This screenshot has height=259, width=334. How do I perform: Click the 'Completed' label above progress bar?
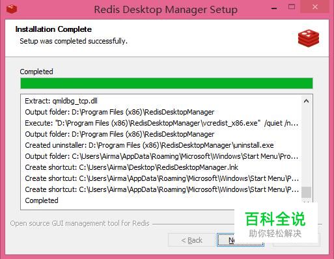(36, 72)
